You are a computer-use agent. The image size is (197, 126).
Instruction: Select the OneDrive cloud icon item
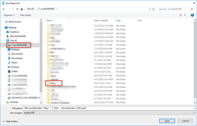[x=13, y=32]
